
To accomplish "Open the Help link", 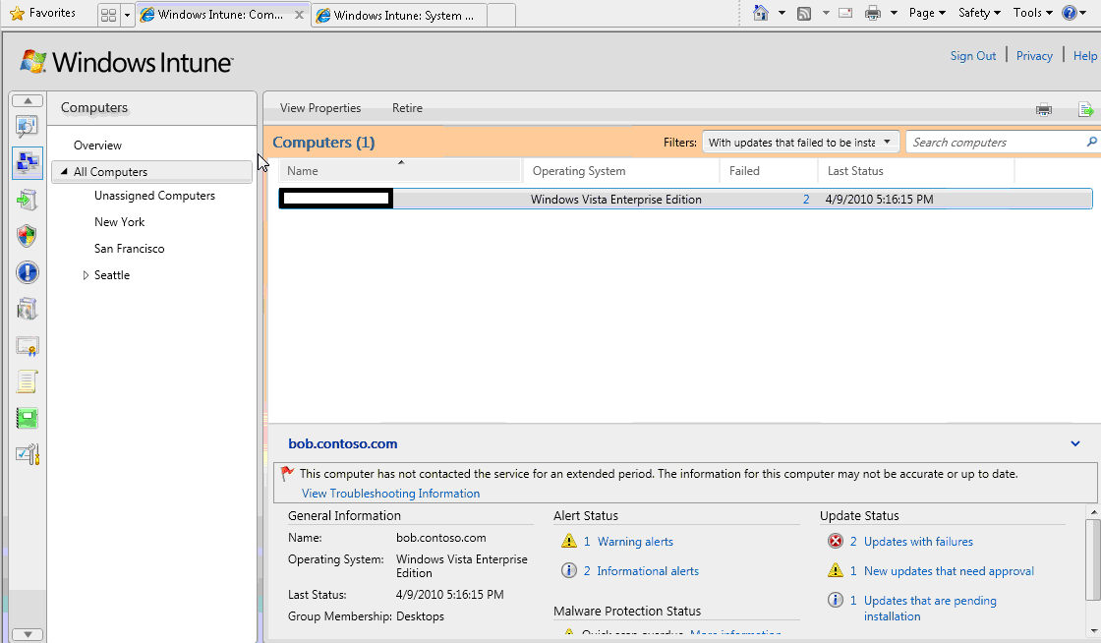I will [1085, 55].
